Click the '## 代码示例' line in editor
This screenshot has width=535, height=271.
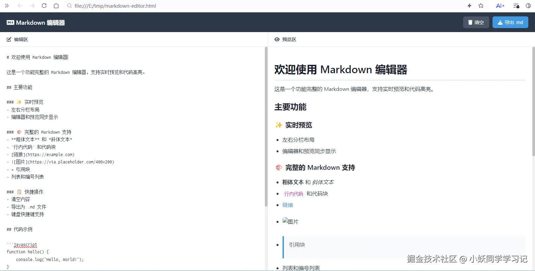[19, 229]
